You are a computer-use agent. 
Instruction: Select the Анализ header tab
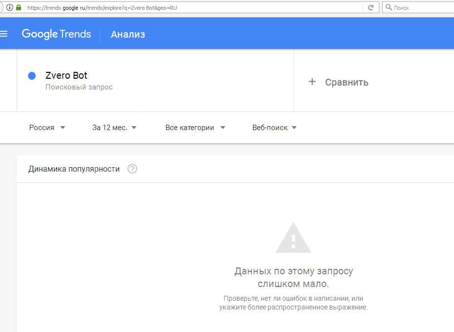pyautogui.click(x=128, y=35)
